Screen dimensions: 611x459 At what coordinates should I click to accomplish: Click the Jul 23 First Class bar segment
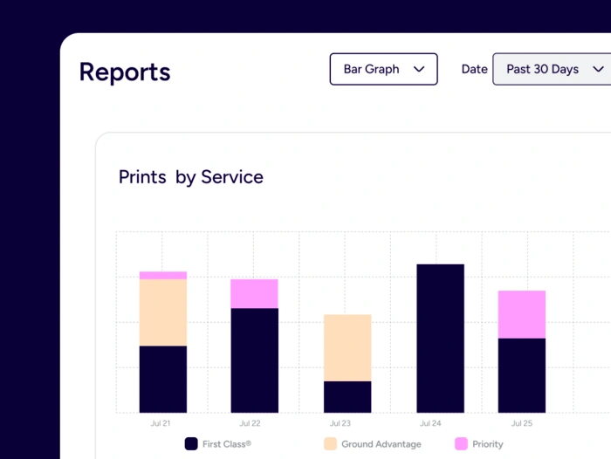click(x=347, y=397)
